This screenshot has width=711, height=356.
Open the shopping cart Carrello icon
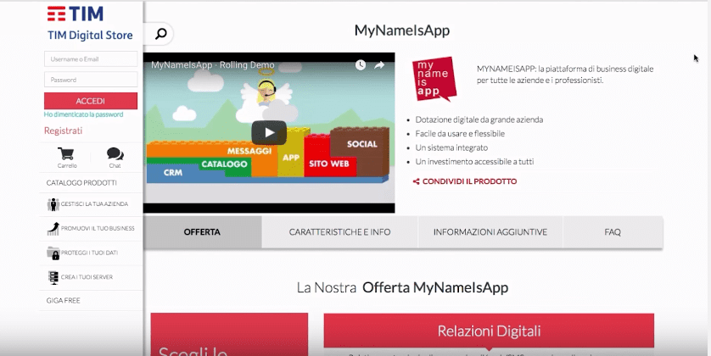coord(66,154)
